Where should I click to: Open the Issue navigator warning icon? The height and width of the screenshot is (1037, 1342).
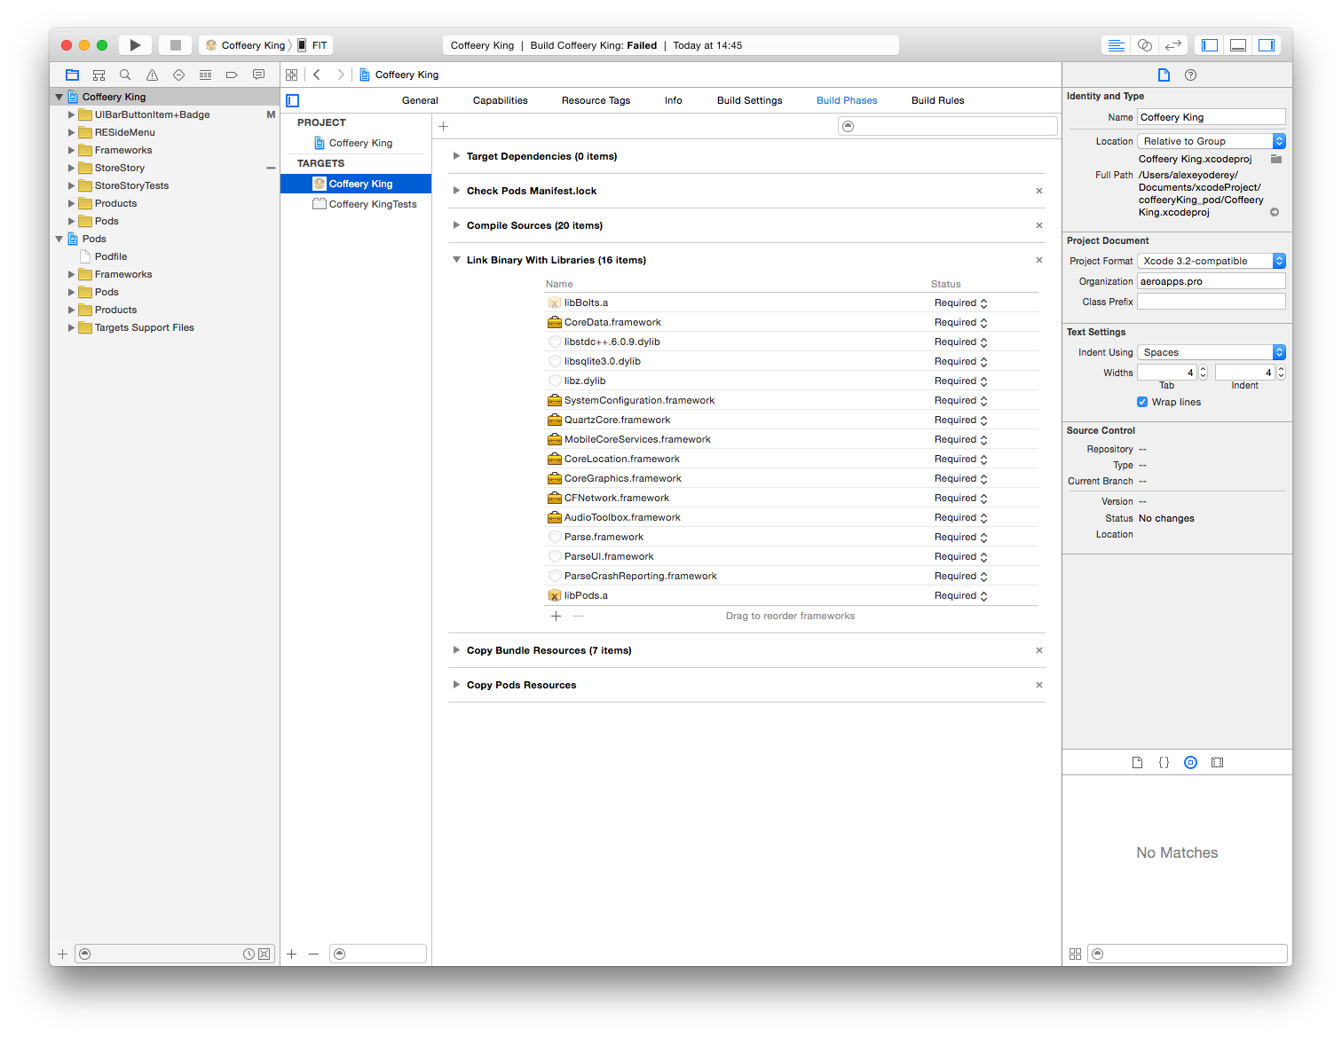point(152,75)
